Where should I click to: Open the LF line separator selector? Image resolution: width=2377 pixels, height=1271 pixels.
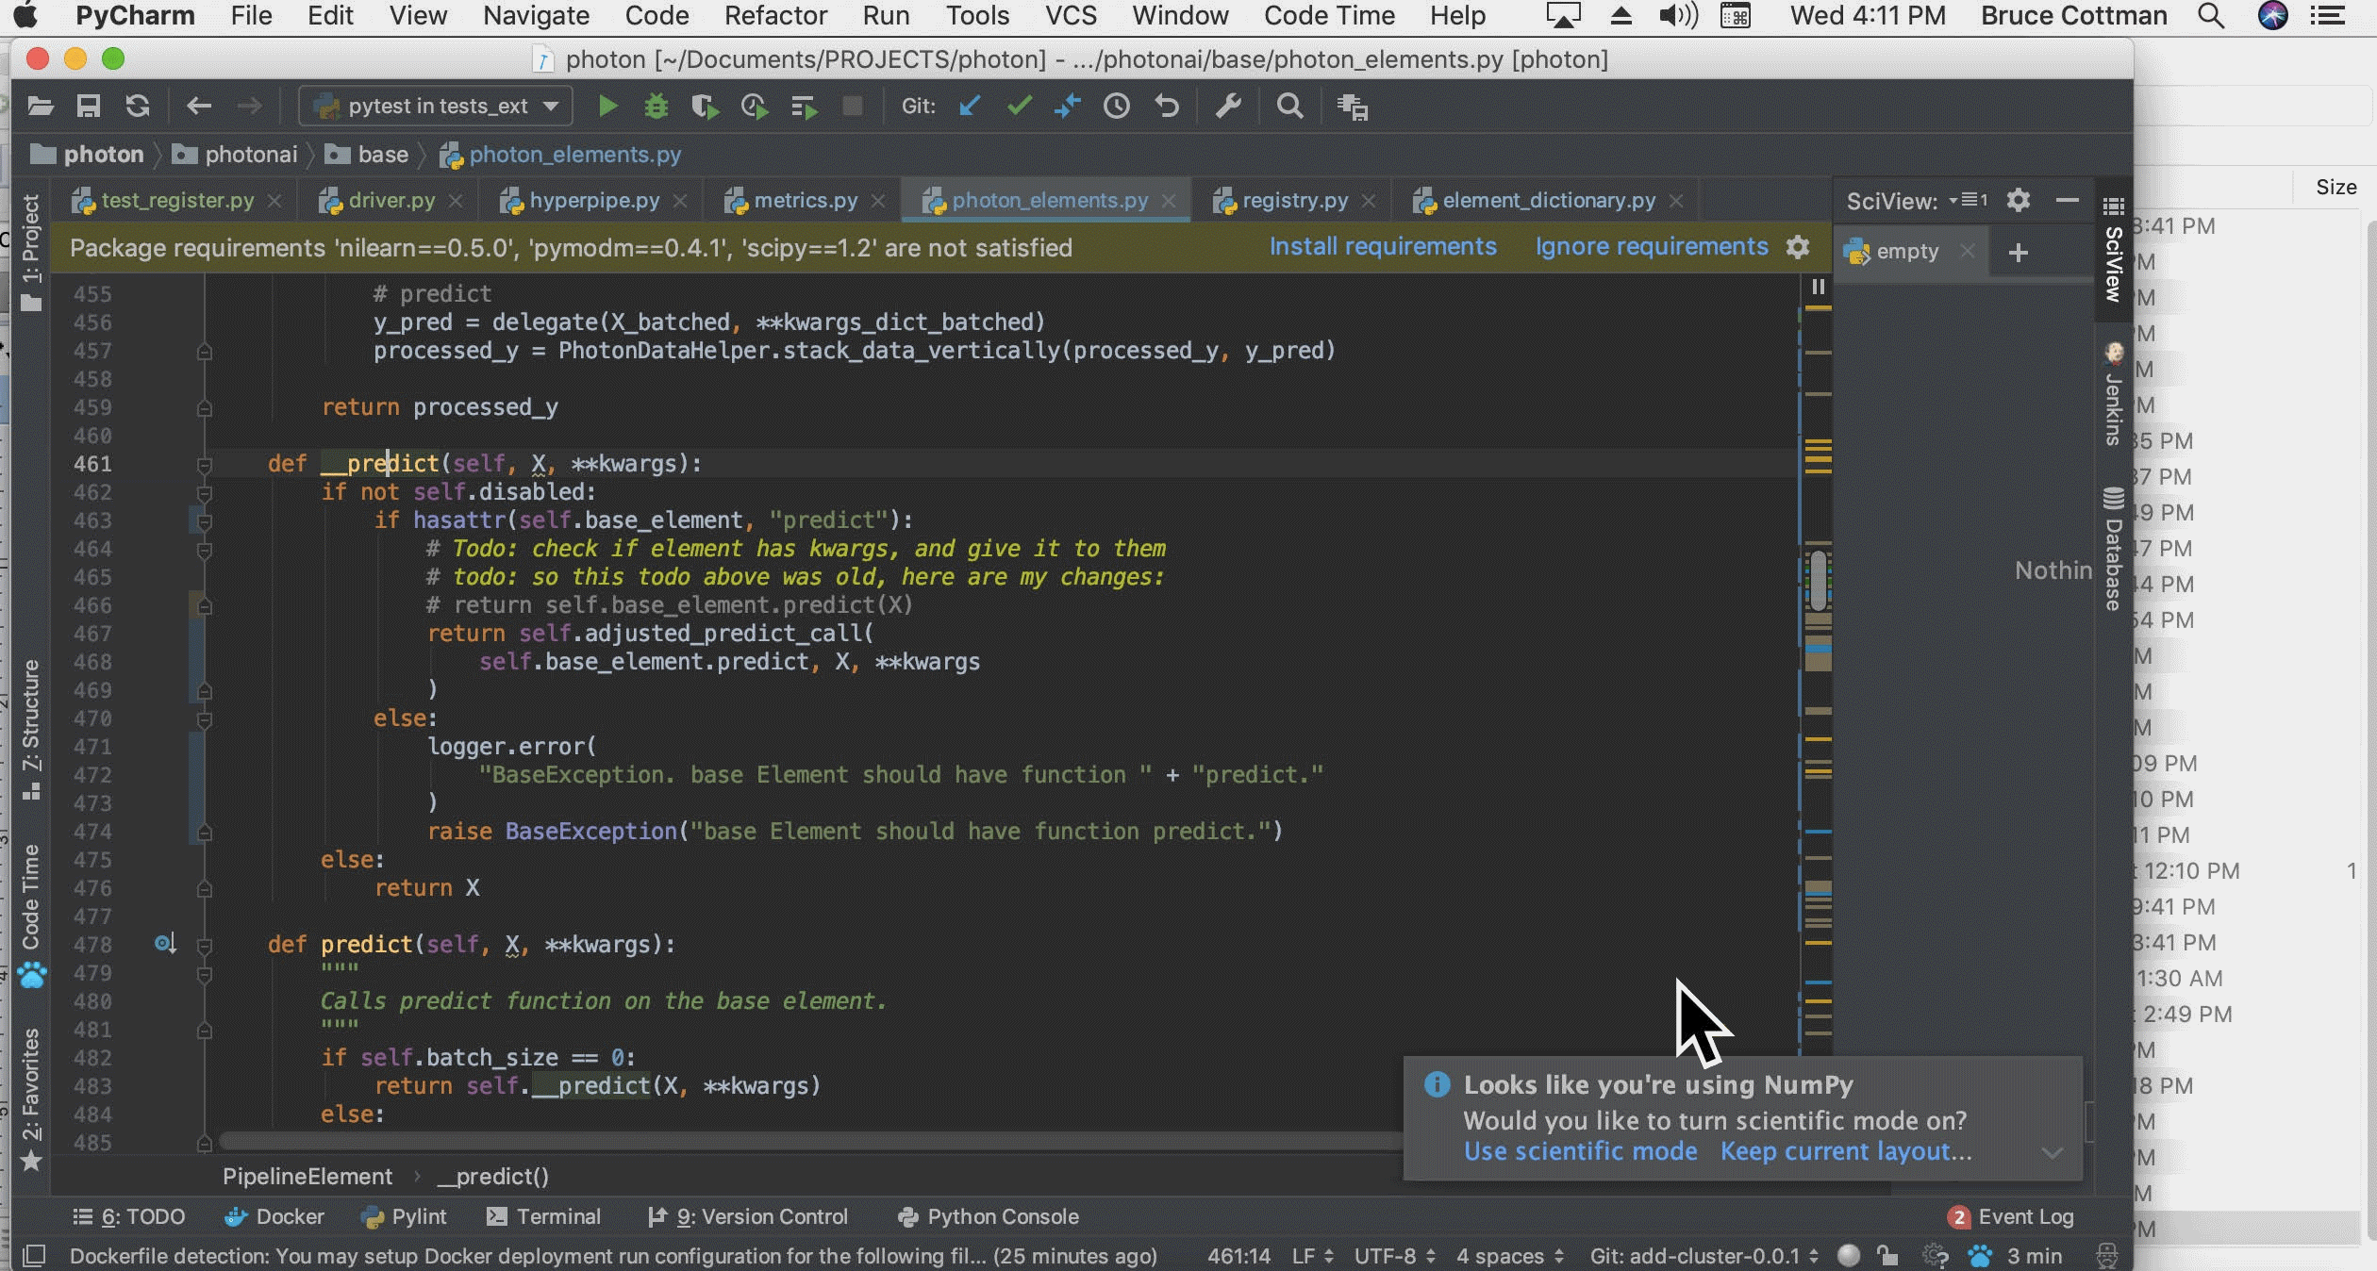coord(1312,1256)
